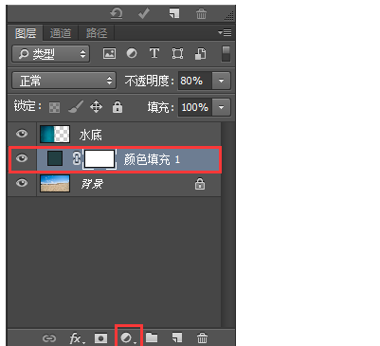380x346 pixels.
Task: Click the new item icon in top strip
Action: click(174, 13)
